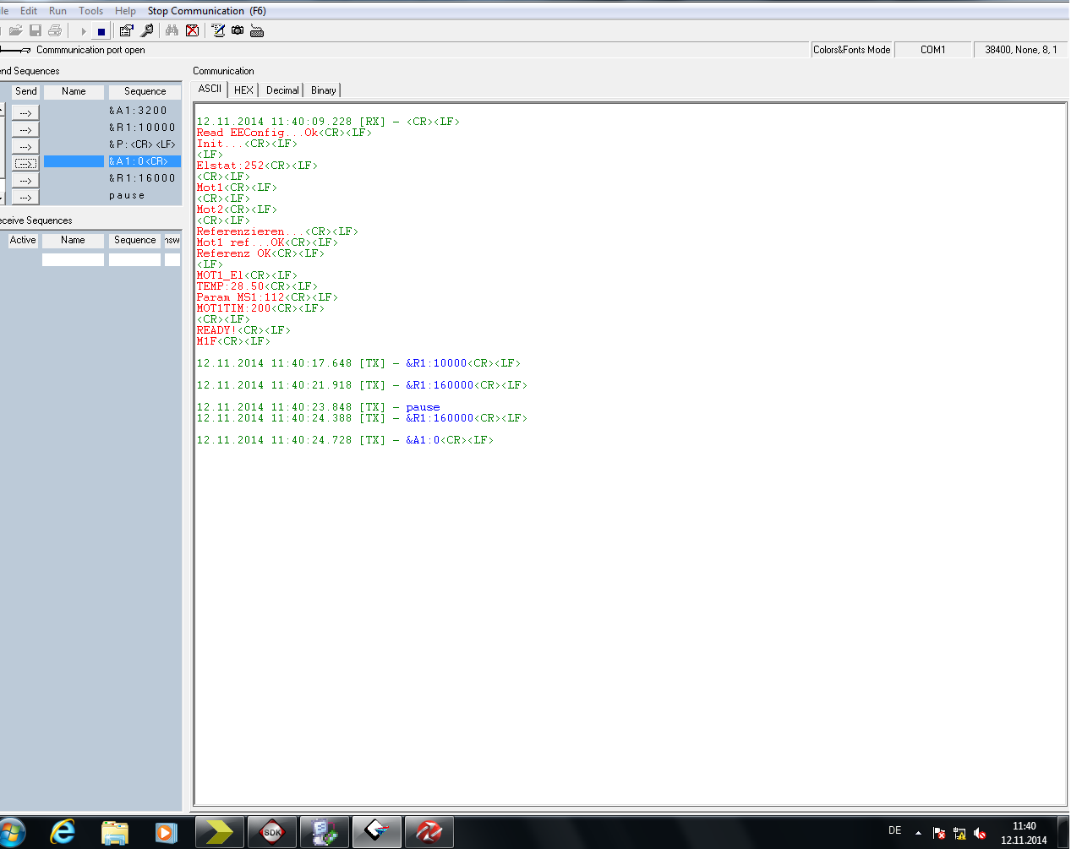Clear the communication window with the red X icon

(193, 30)
